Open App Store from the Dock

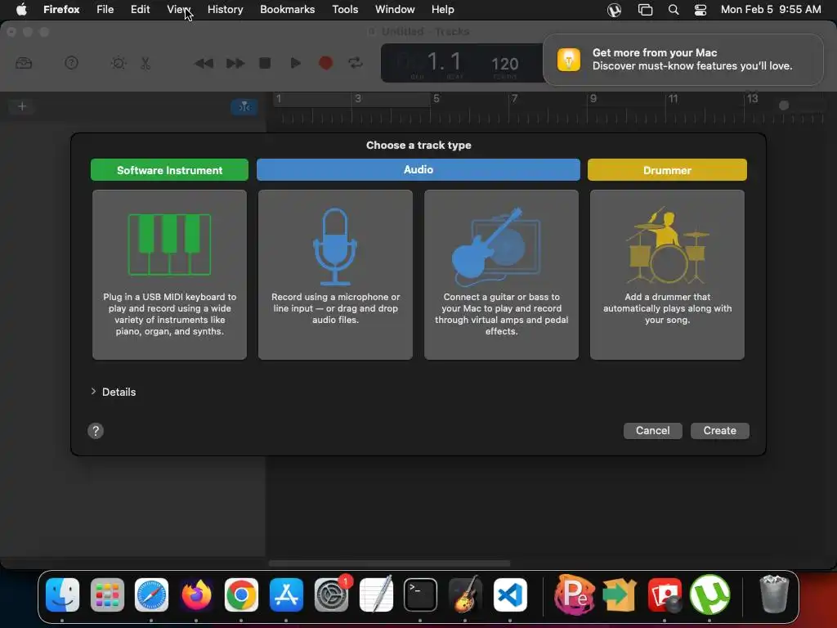tap(286, 594)
